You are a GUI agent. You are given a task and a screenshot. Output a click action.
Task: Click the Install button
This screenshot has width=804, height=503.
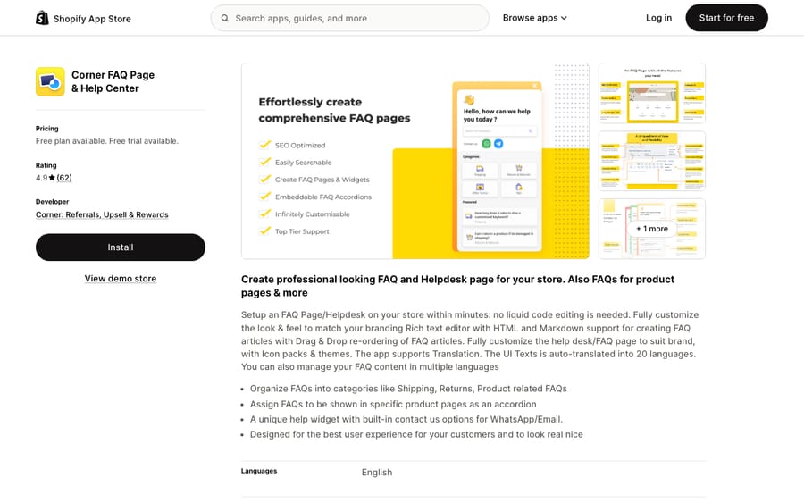pyautogui.click(x=121, y=247)
